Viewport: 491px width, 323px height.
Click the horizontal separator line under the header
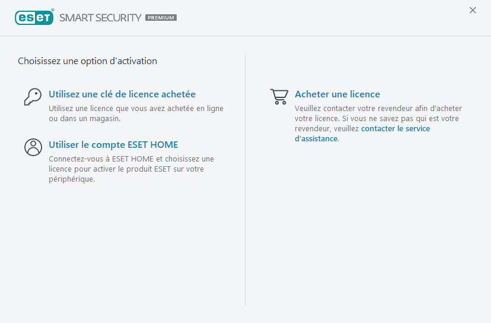(245, 36)
